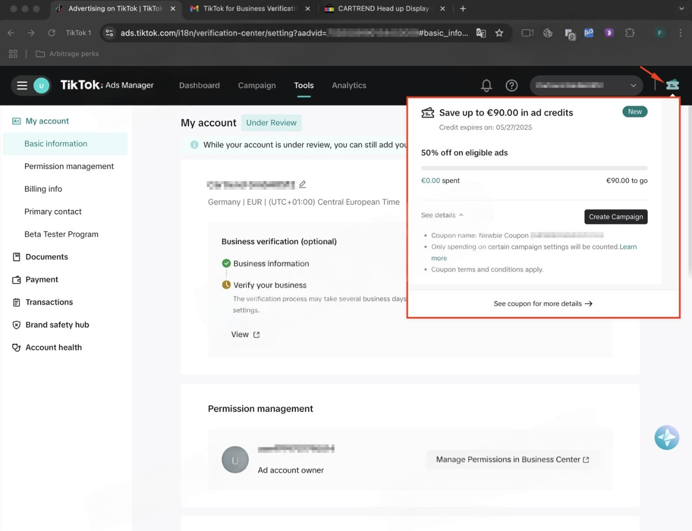Select My account in sidebar

pyautogui.click(x=47, y=121)
